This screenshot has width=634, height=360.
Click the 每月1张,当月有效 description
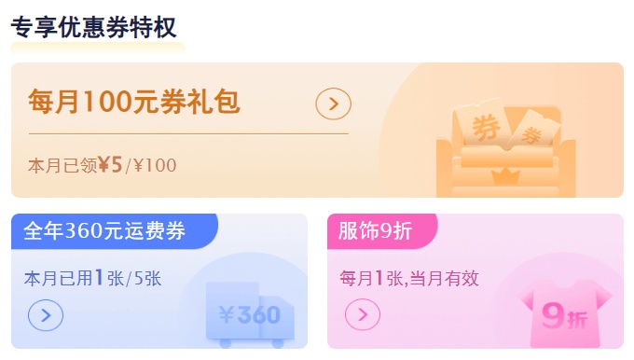pyautogui.click(x=409, y=278)
